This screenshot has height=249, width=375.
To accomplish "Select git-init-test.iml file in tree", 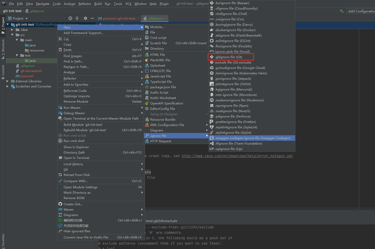I will coord(31,71).
